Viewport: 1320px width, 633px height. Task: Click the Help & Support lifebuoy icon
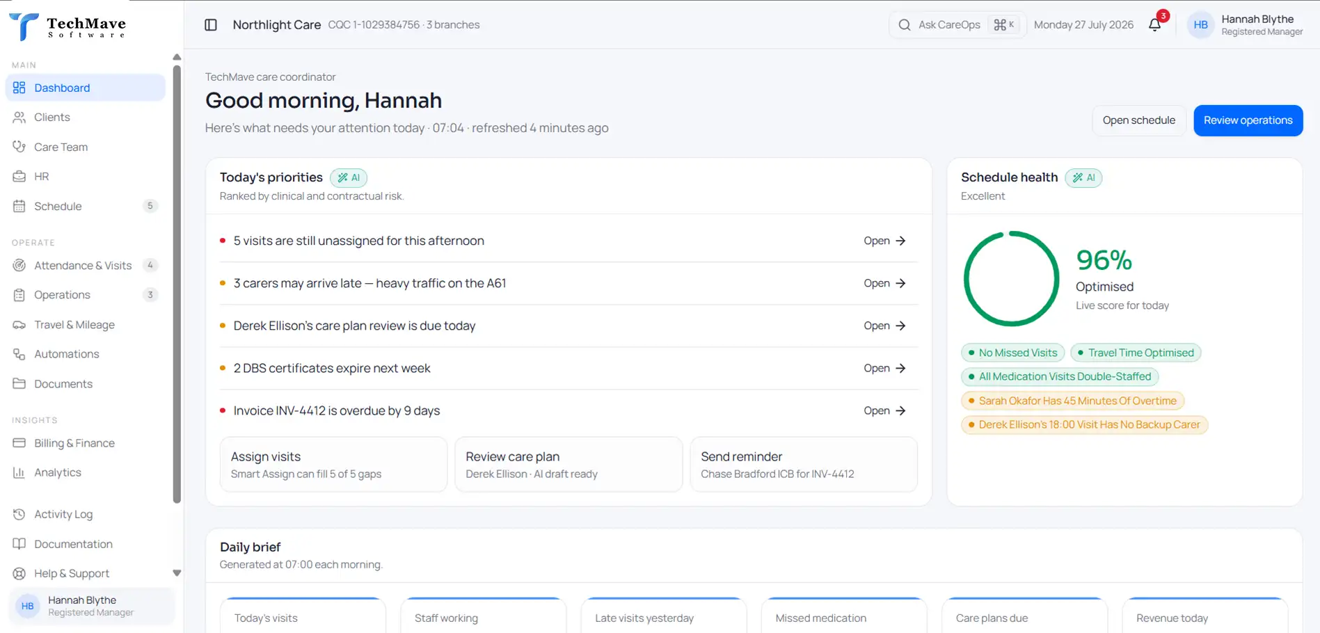coord(19,573)
